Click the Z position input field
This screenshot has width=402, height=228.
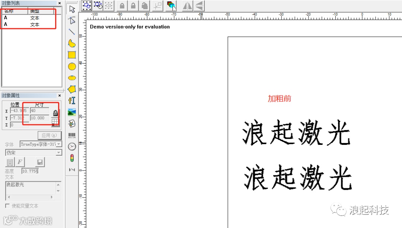pos(19,125)
